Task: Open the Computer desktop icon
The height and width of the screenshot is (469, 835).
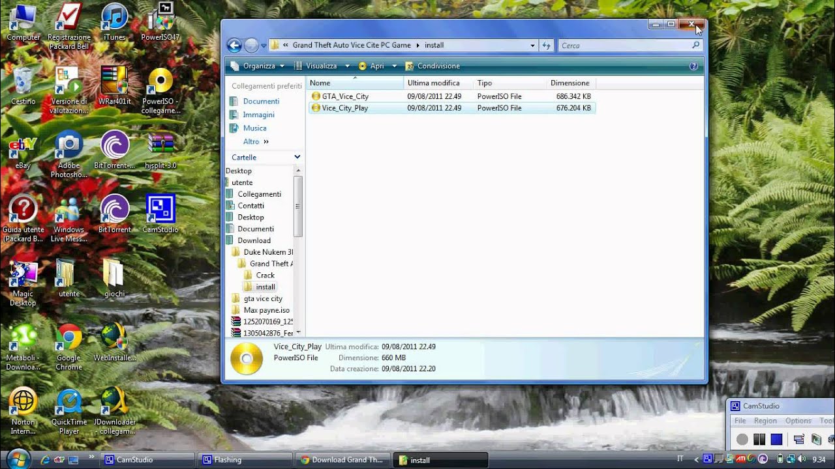Action: (x=23, y=22)
